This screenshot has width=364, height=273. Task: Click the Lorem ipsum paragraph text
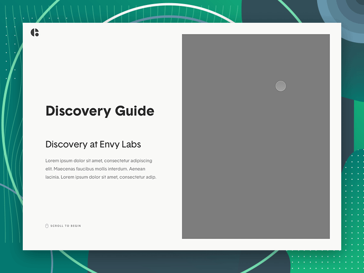coord(101,169)
